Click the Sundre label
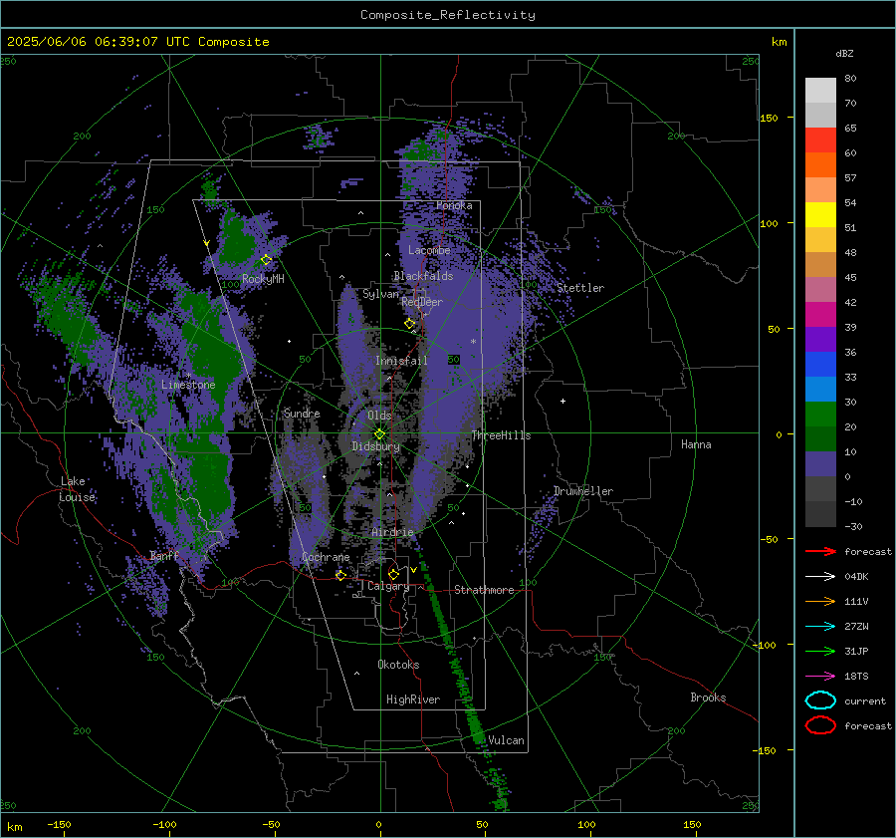 coord(302,414)
